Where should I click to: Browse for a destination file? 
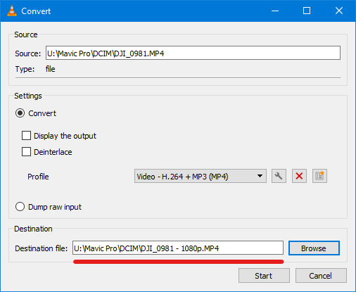coord(314,248)
